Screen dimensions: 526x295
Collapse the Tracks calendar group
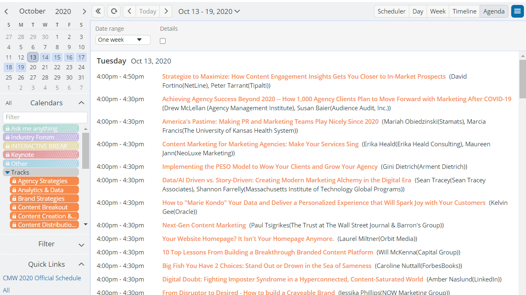click(7, 172)
